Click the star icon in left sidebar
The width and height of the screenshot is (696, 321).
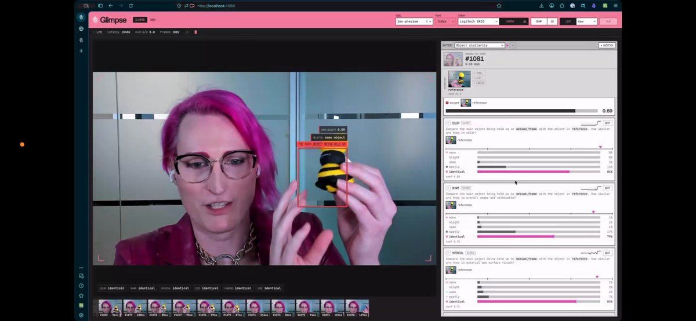pyautogui.click(x=81, y=295)
